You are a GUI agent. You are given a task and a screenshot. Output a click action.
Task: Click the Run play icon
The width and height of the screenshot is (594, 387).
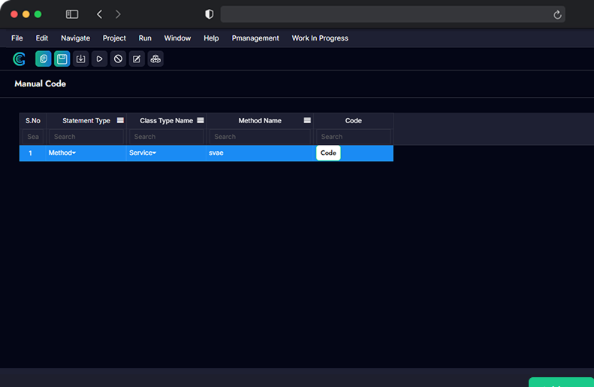(99, 59)
